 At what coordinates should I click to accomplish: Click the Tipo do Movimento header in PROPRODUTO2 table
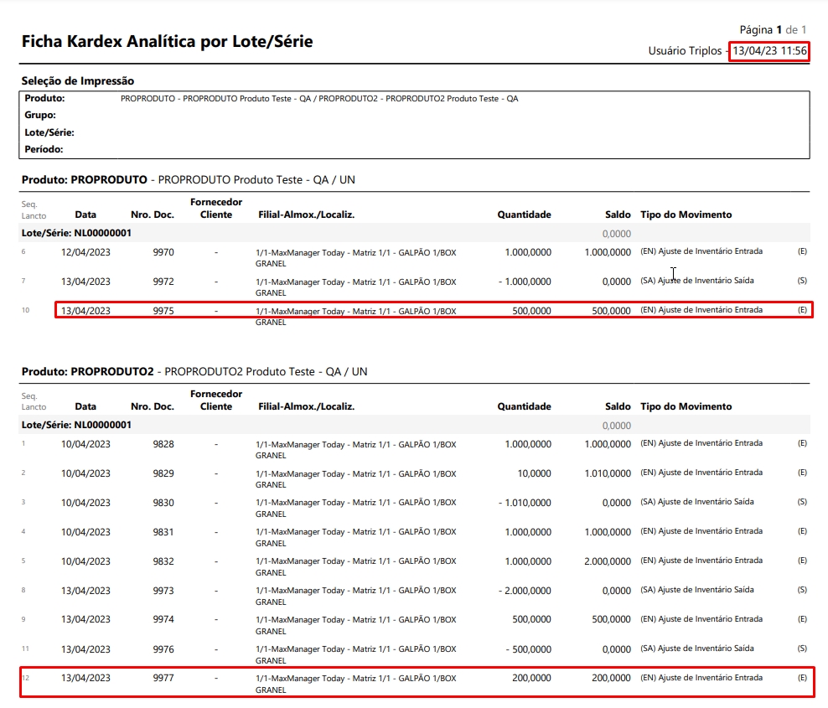coord(686,406)
